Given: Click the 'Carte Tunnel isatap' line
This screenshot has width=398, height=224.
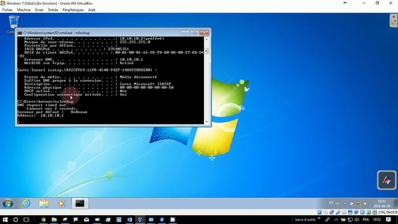Looking at the screenshot, I should pos(87,70).
